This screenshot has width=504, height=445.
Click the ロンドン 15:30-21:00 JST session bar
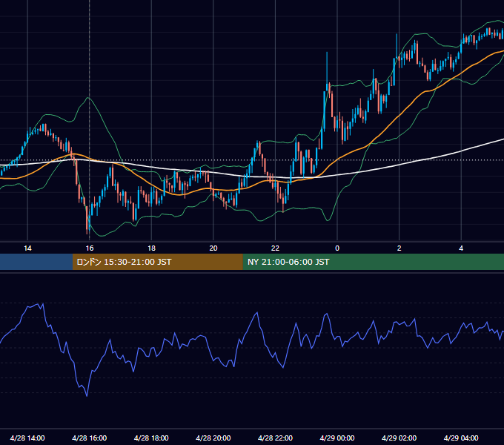pyautogui.click(x=157, y=262)
